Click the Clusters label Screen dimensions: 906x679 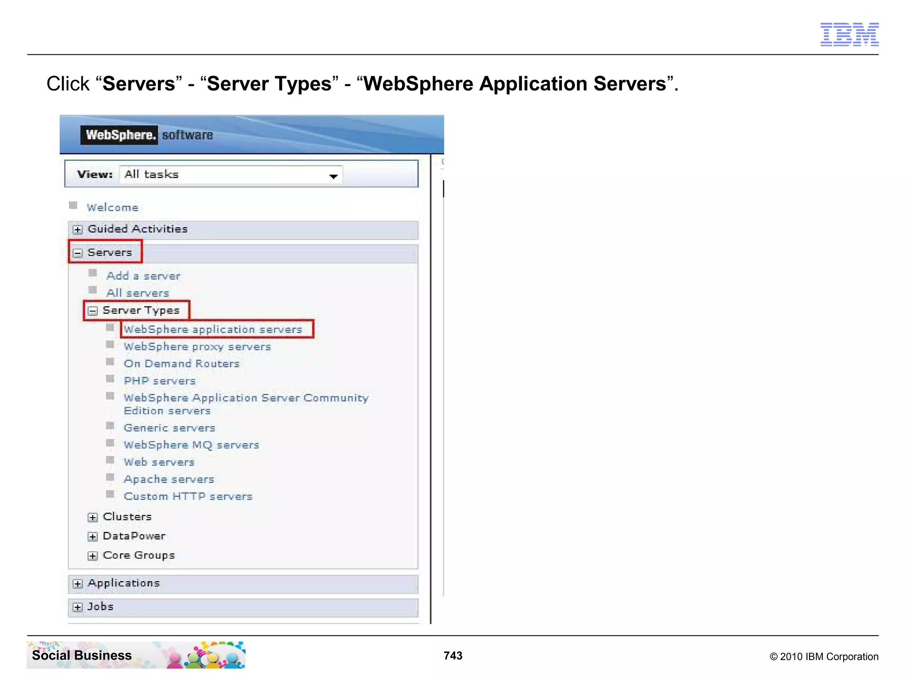127,517
